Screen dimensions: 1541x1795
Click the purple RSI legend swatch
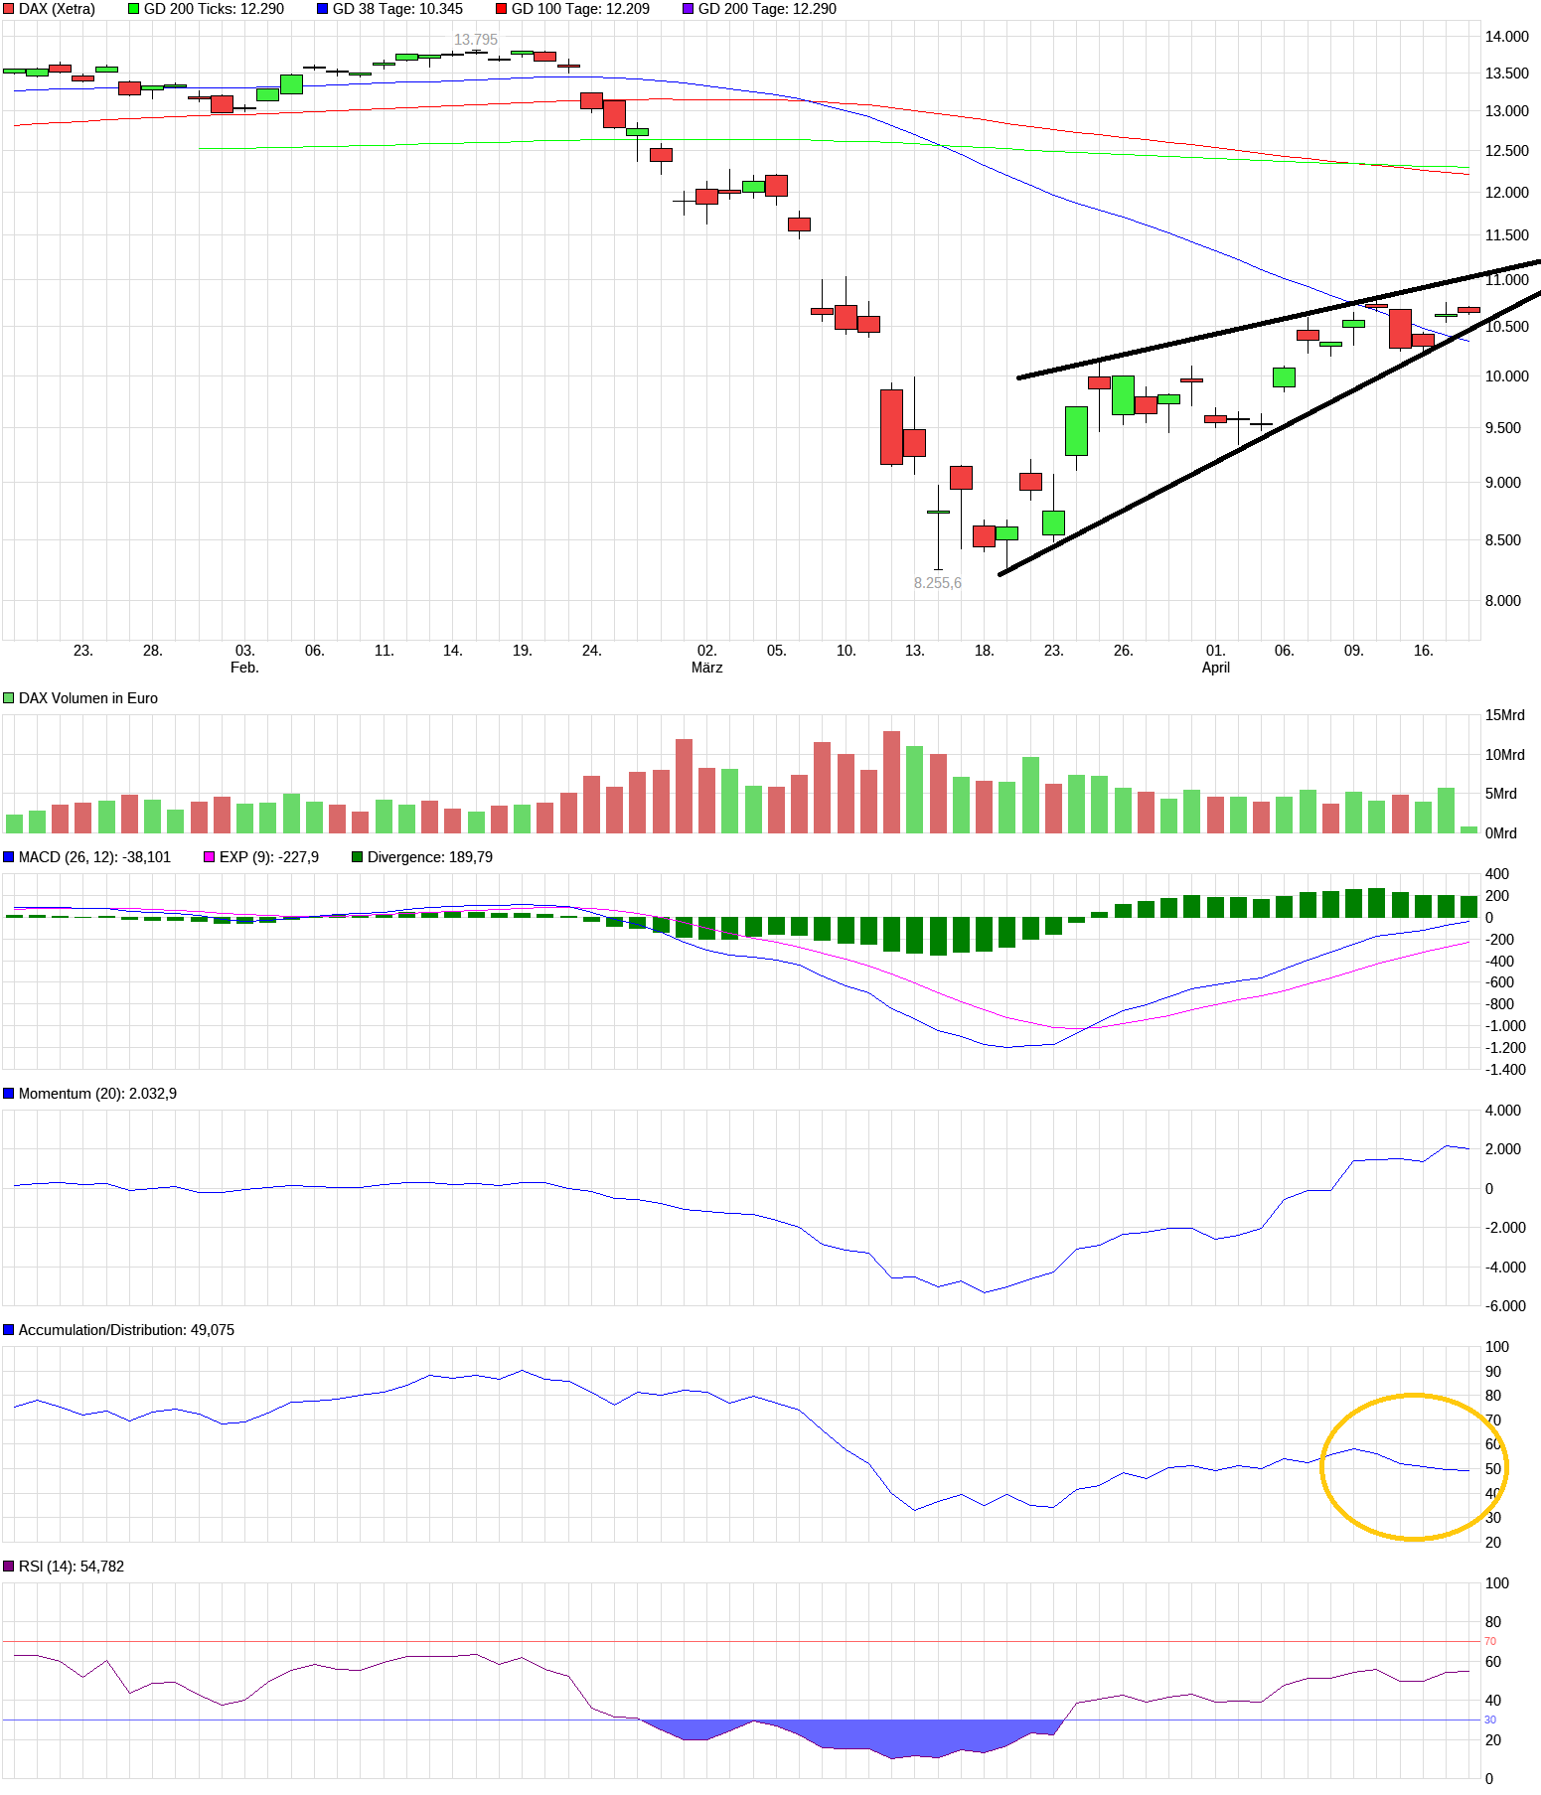coord(9,1567)
